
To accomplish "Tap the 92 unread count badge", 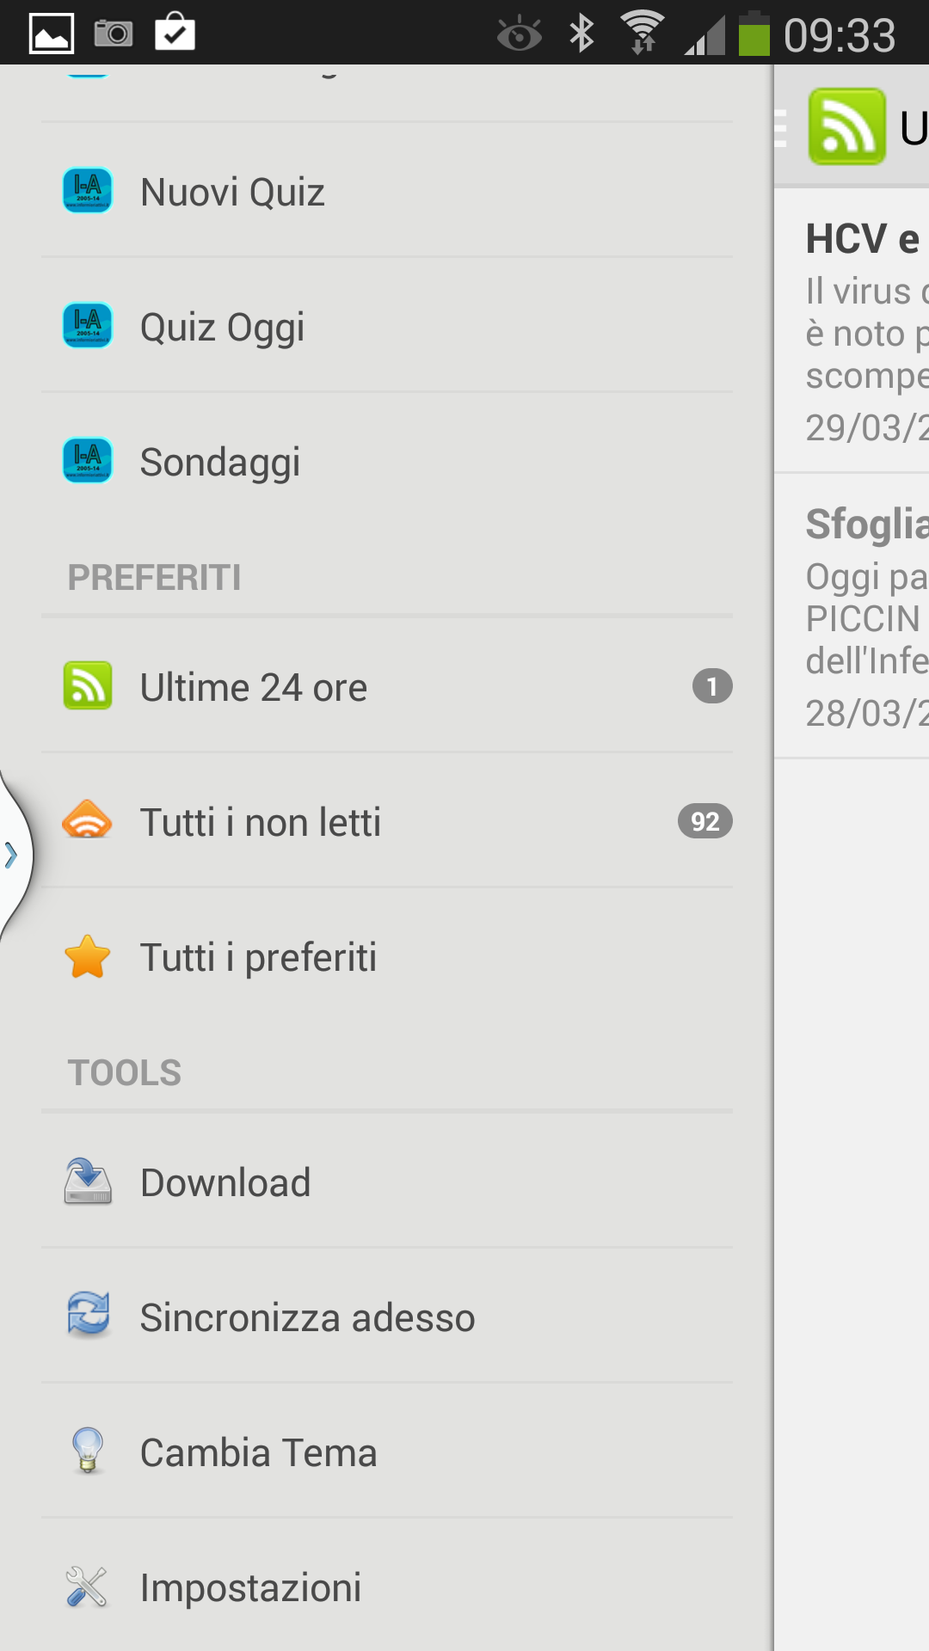I will tap(705, 821).
